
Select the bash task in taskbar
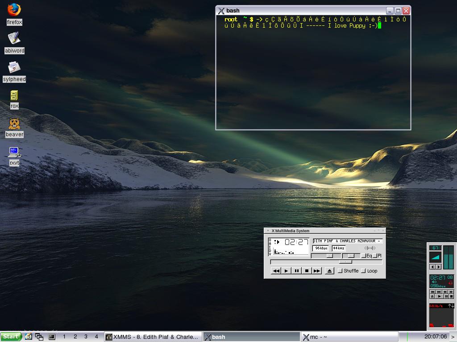click(251, 337)
